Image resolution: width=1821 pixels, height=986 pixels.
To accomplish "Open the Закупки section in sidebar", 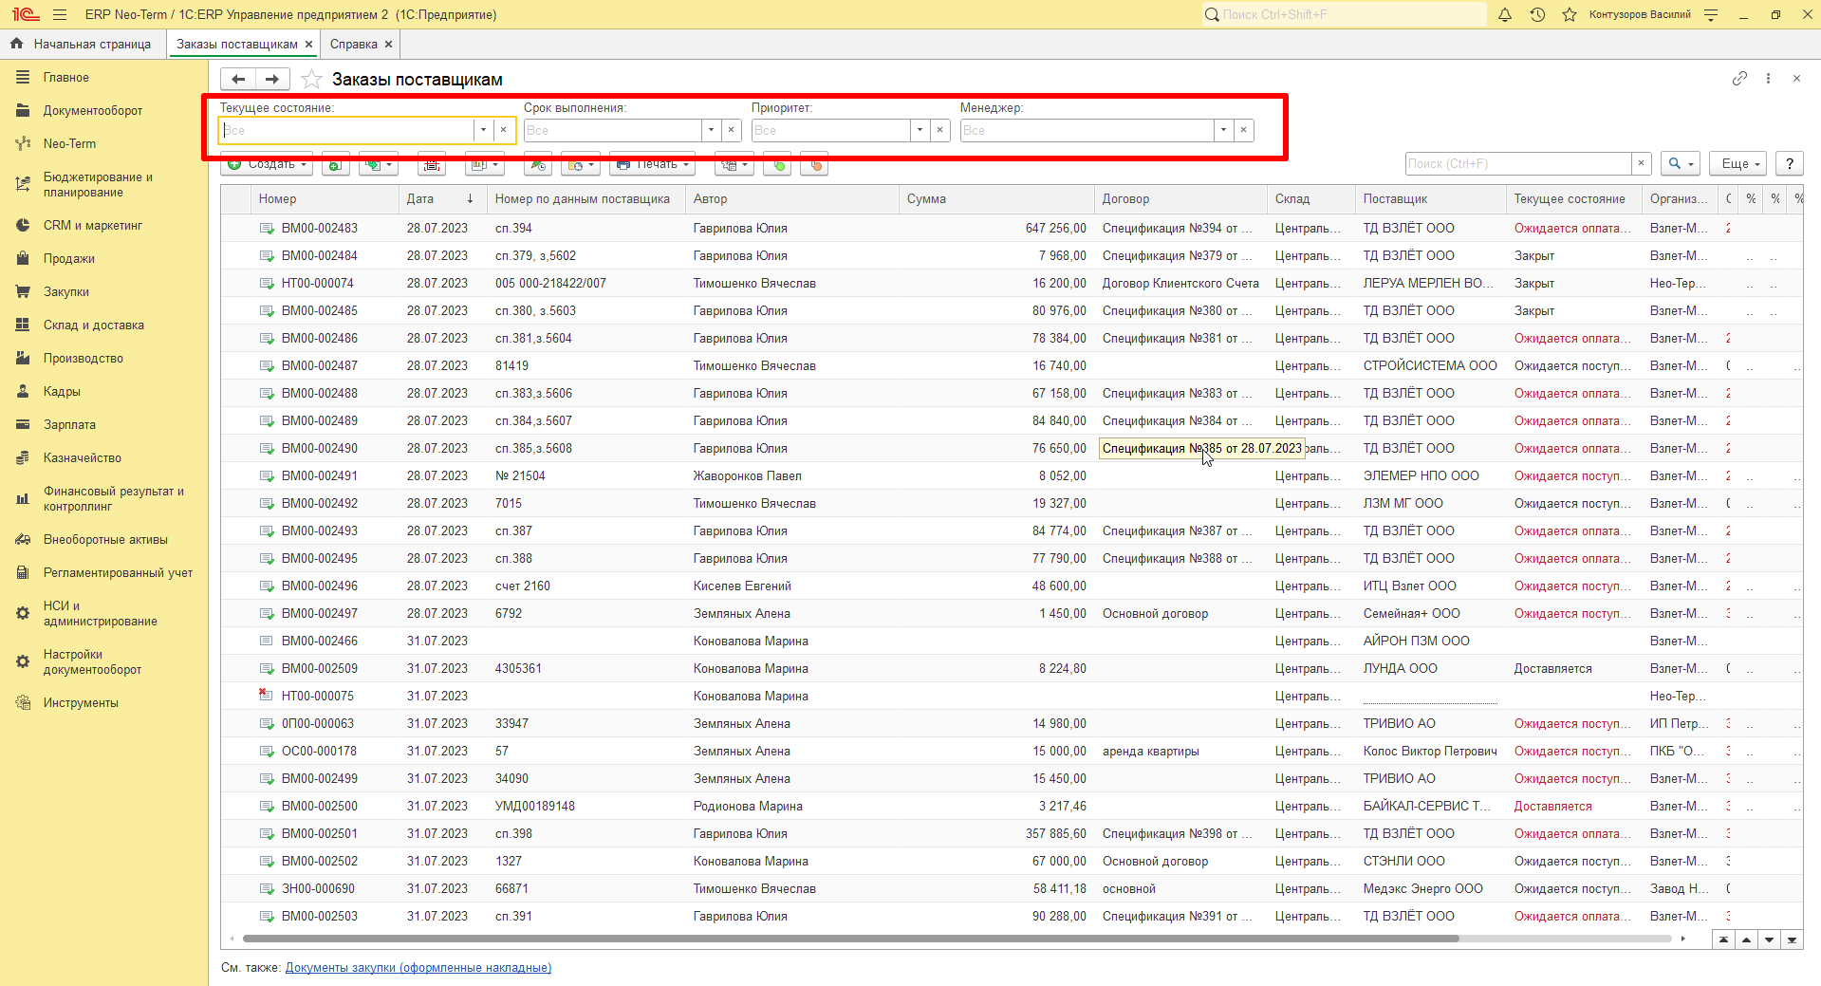I will coord(66,291).
